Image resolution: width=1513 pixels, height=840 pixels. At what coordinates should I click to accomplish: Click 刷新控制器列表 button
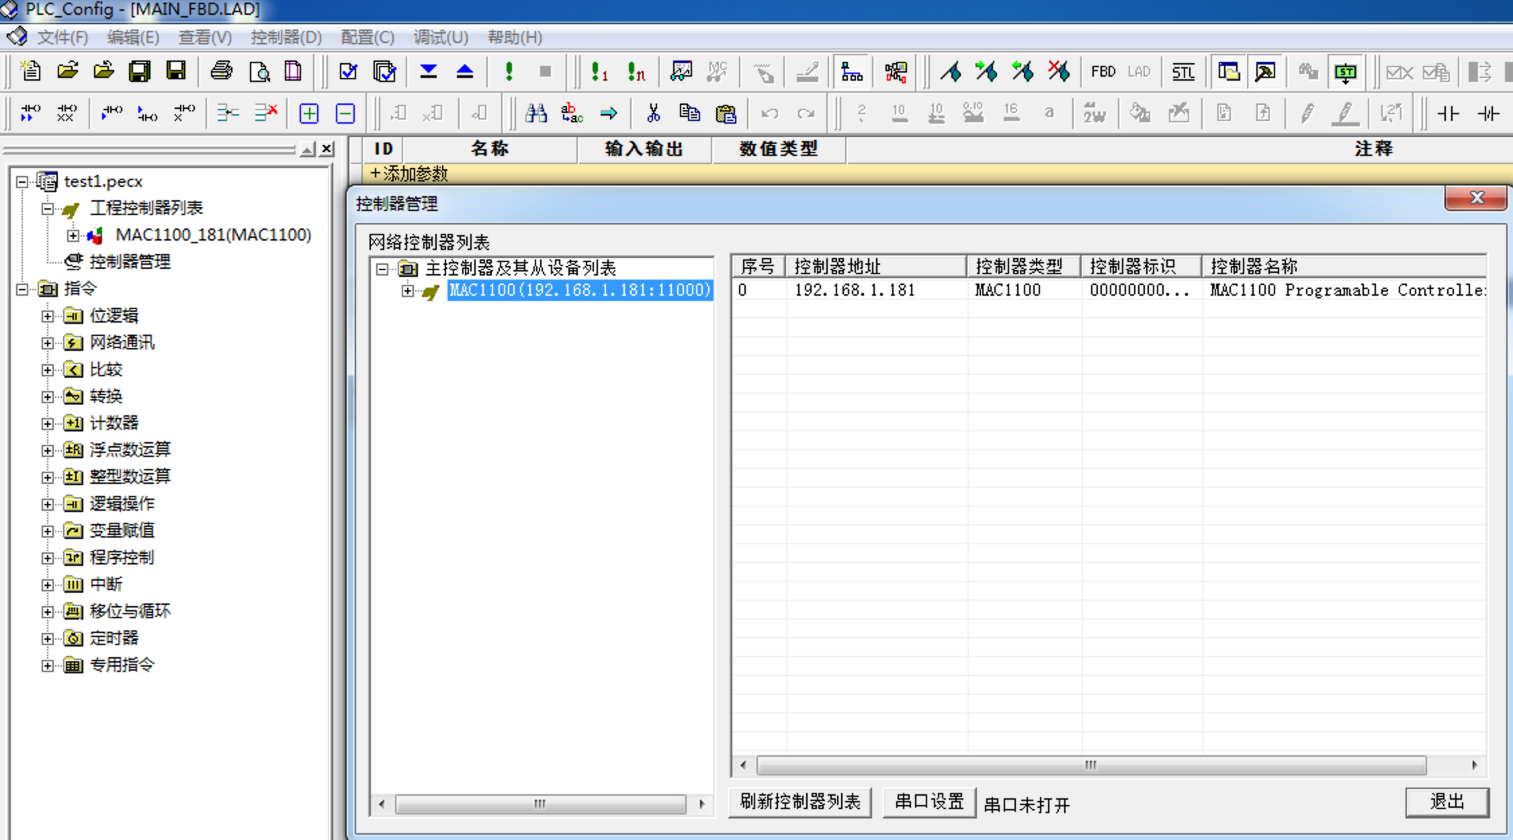point(800,802)
